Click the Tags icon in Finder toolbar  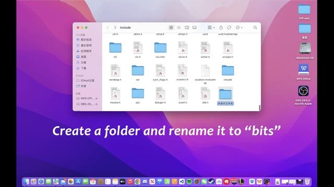click(x=229, y=28)
